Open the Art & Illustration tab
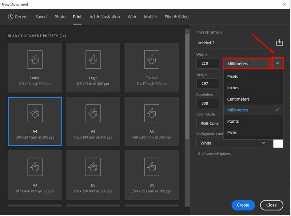 (105, 17)
